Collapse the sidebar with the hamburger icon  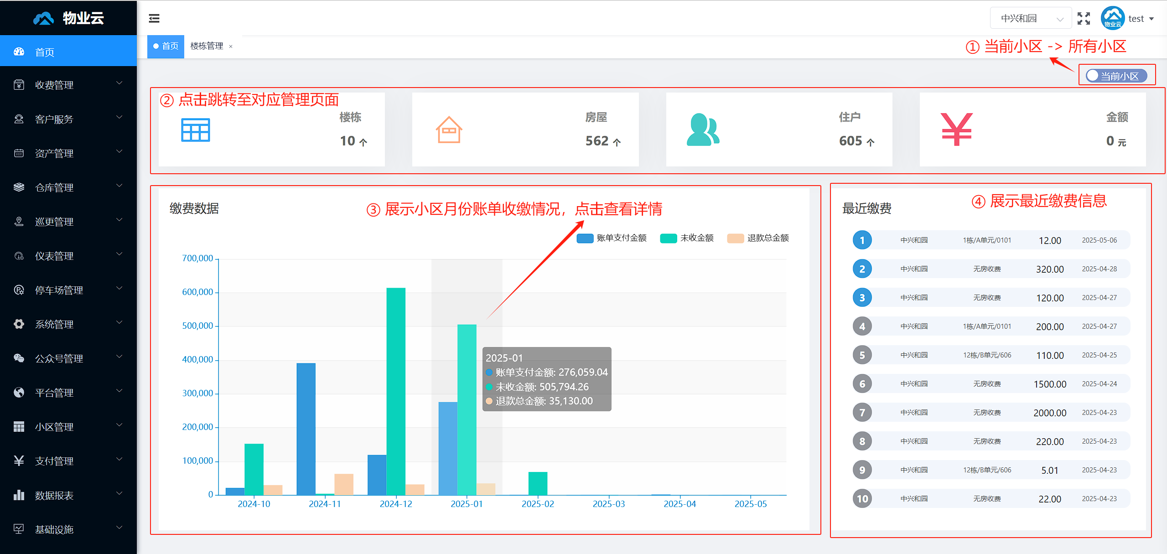point(154,18)
